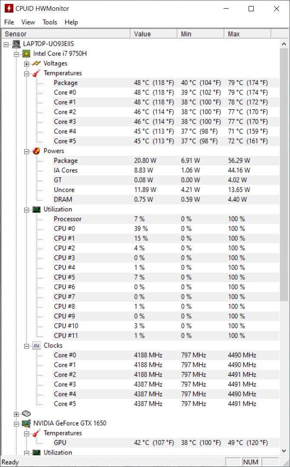Image resolution: width=290 pixels, height=467 pixels.
Task: Open the Tools menu
Action: (x=50, y=22)
